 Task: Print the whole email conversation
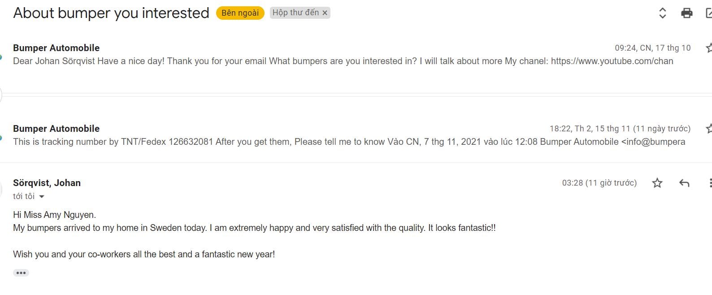tap(686, 13)
